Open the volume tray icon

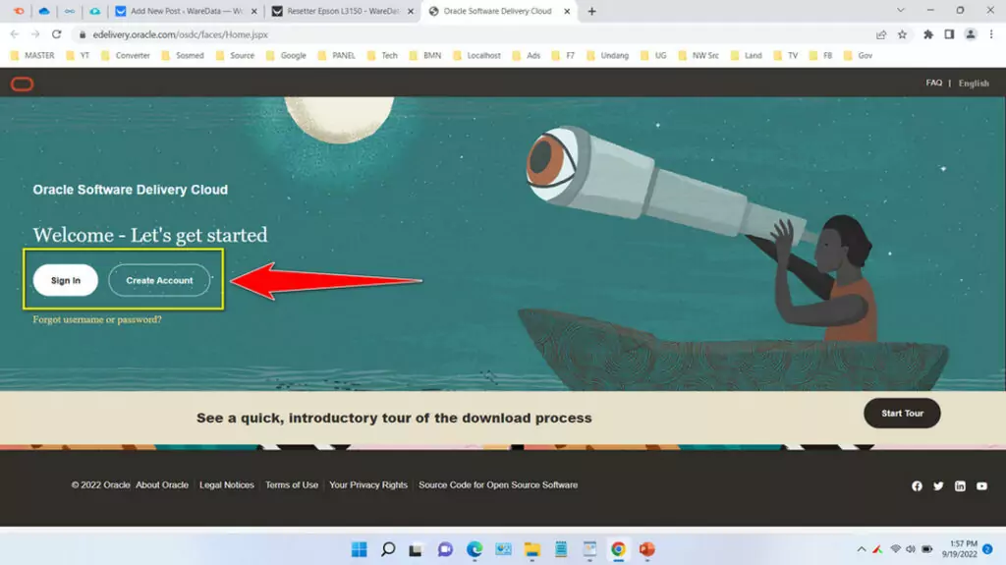(911, 549)
